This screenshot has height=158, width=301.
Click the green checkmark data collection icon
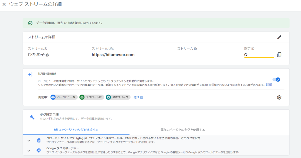pos(30,23)
